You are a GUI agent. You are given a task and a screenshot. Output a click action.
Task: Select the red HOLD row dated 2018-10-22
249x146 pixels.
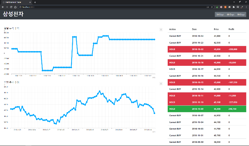(x=207, y=49)
